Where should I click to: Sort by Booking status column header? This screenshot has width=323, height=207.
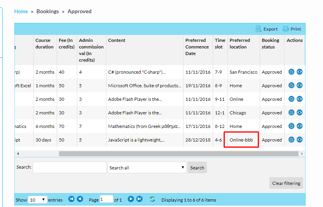click(271, 43)
